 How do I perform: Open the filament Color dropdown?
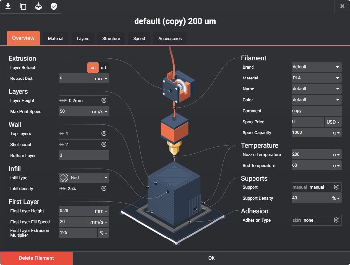[316, 100]
